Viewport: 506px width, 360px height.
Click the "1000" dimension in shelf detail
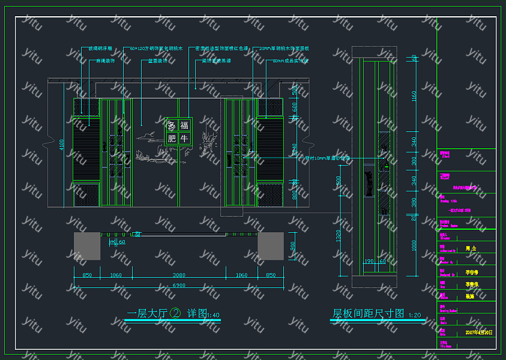click(x=414, y=245)
